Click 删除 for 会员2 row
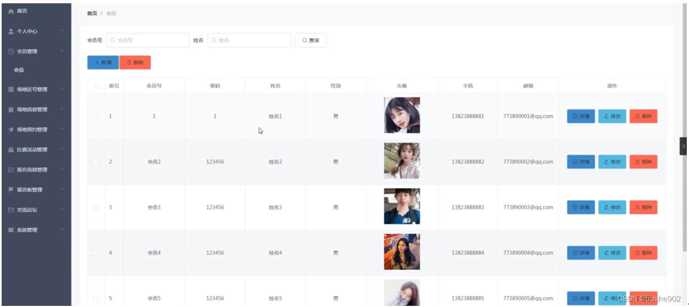 click(x=643, y=162)
